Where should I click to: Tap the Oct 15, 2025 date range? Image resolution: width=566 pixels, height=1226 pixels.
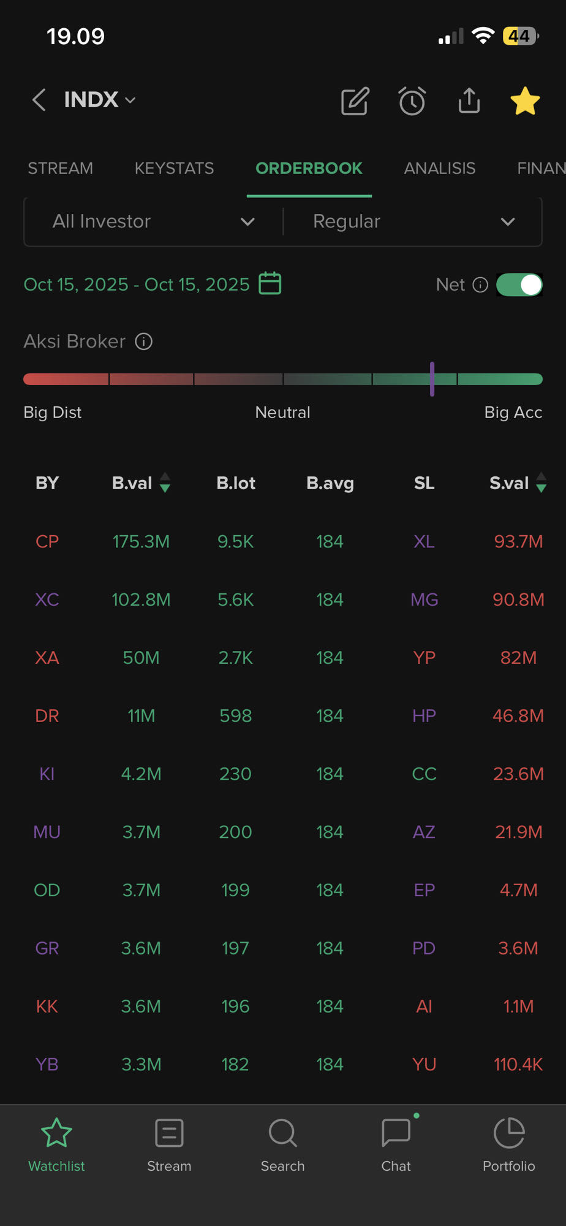(137, 284)
